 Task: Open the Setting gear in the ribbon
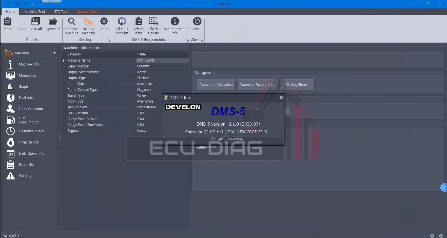tap(104, 24)
